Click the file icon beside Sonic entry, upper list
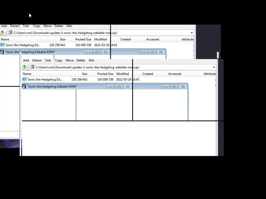 tap(2, 45)
